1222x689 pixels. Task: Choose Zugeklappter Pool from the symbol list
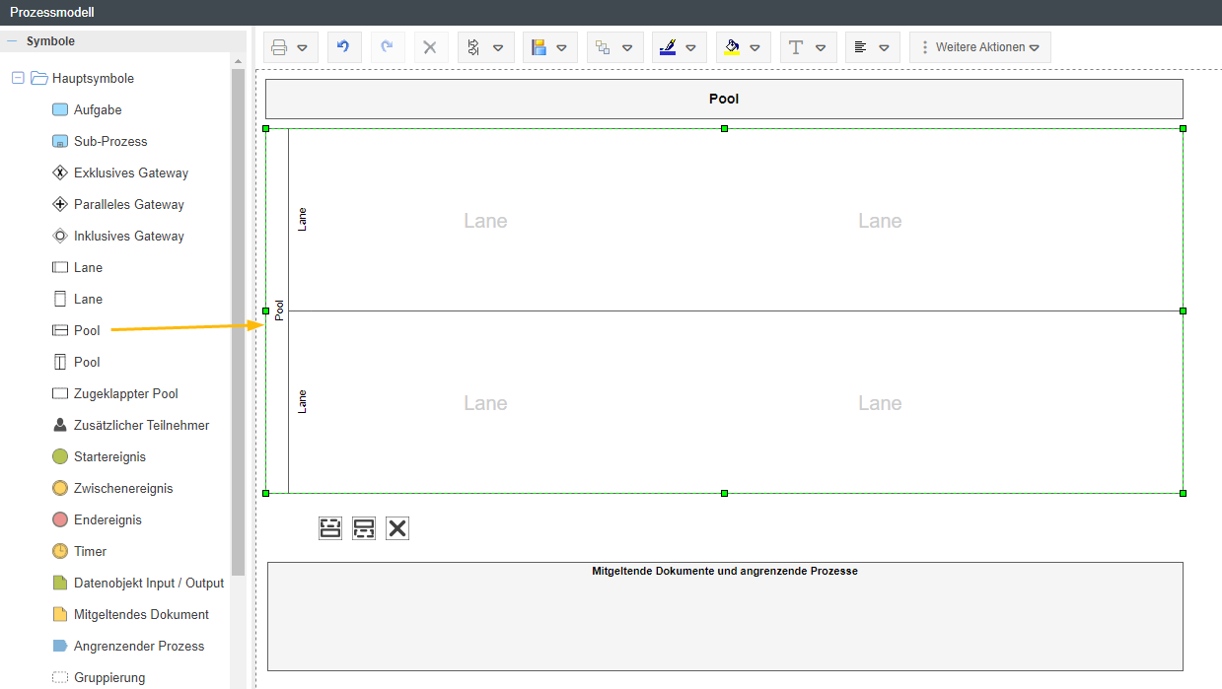pyautogui.click(x=125, y=394)
